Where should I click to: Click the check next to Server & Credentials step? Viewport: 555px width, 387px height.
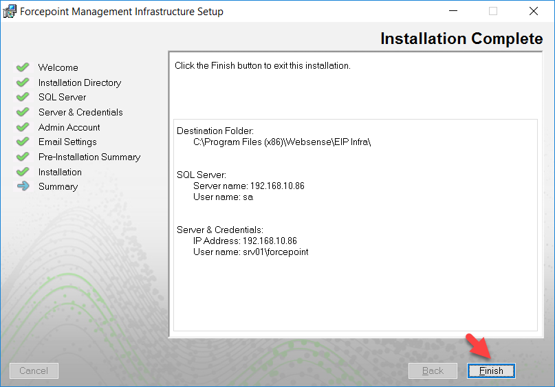23,112
